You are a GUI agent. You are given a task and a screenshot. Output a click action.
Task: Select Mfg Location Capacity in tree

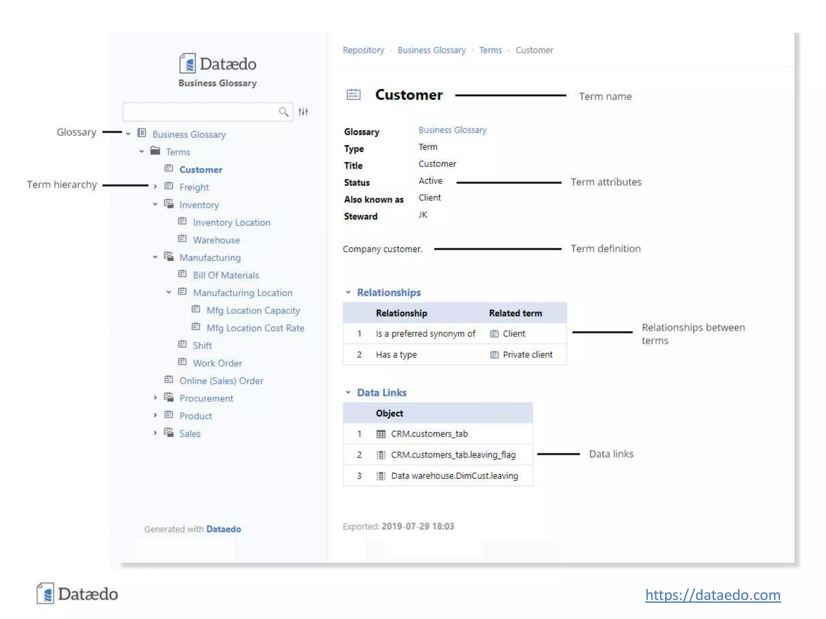pos(253,311)
